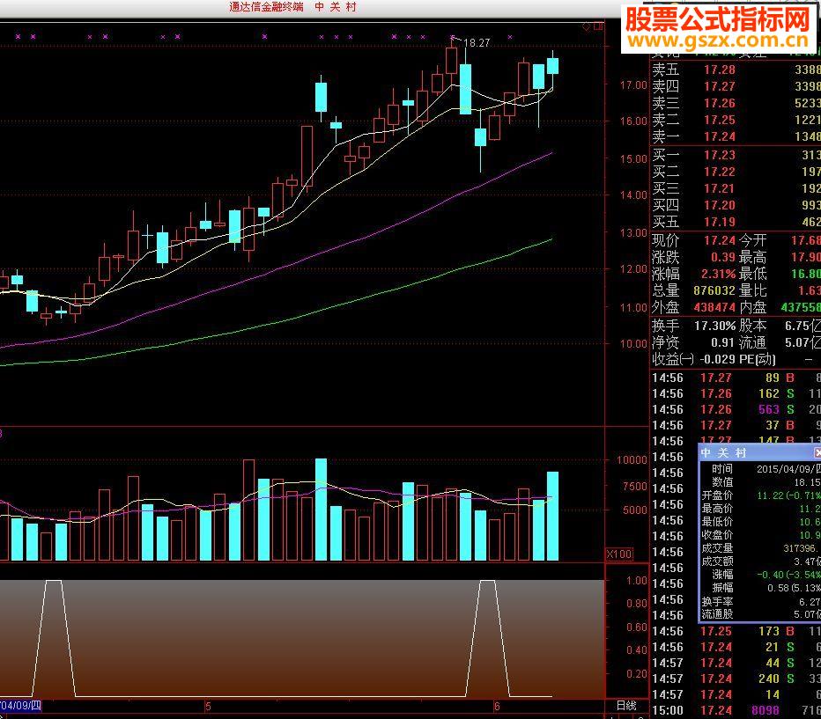Click the 涨跌 0.39 value
Image resolution: width=821 pixels, height=719 pixels.
(x=723, y=257)
